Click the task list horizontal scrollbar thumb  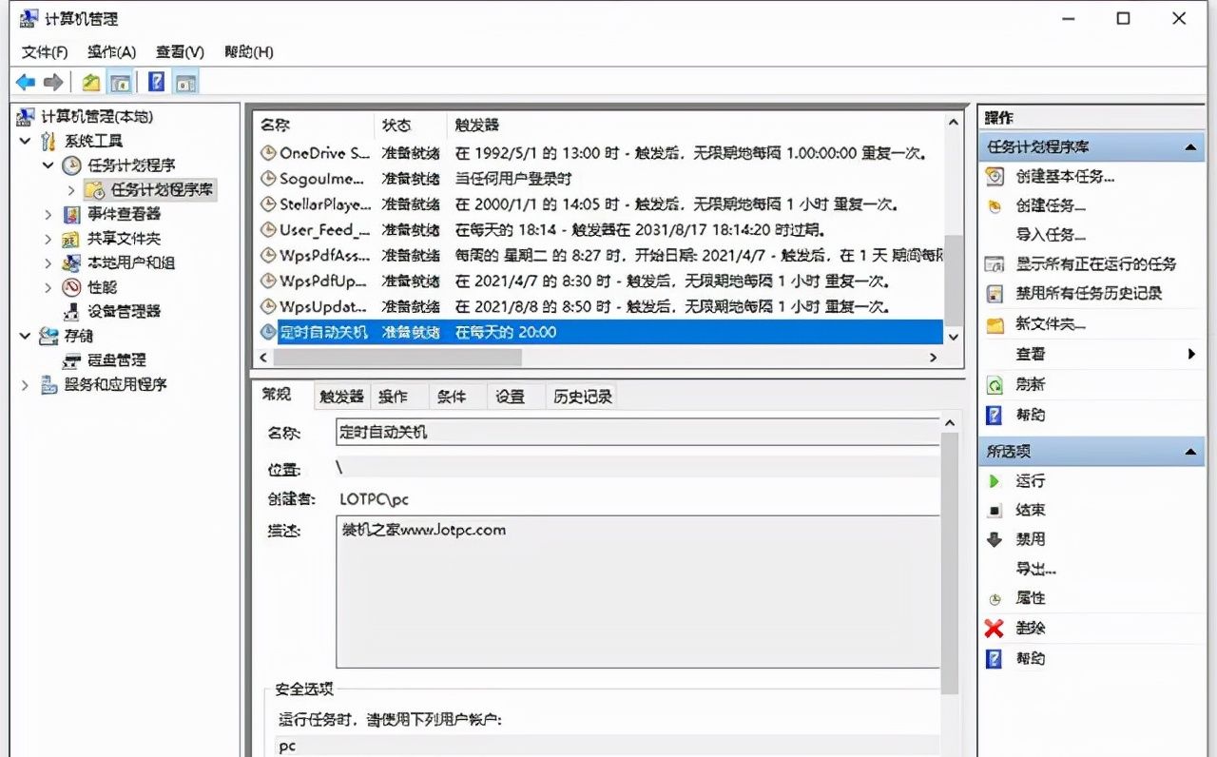(397, 358)
